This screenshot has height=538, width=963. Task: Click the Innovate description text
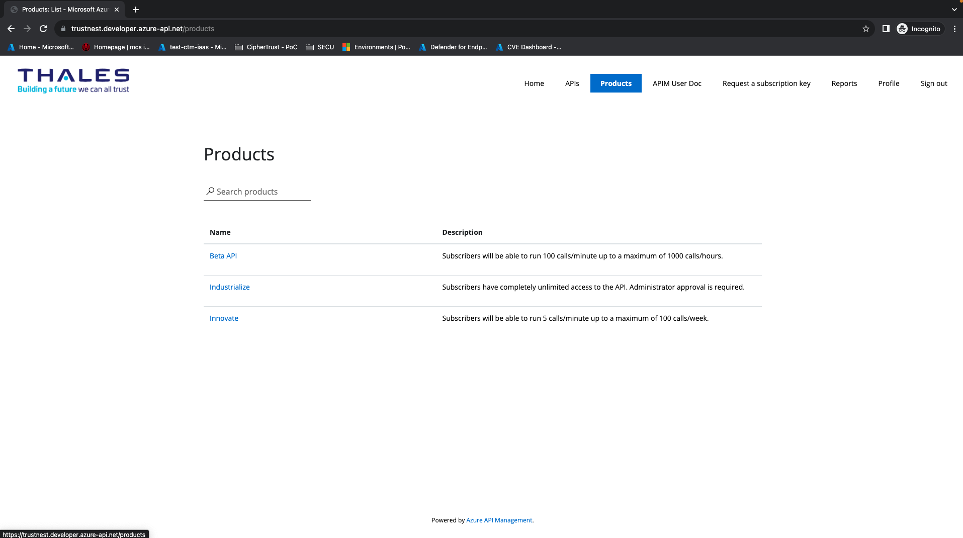coord(575,318)
